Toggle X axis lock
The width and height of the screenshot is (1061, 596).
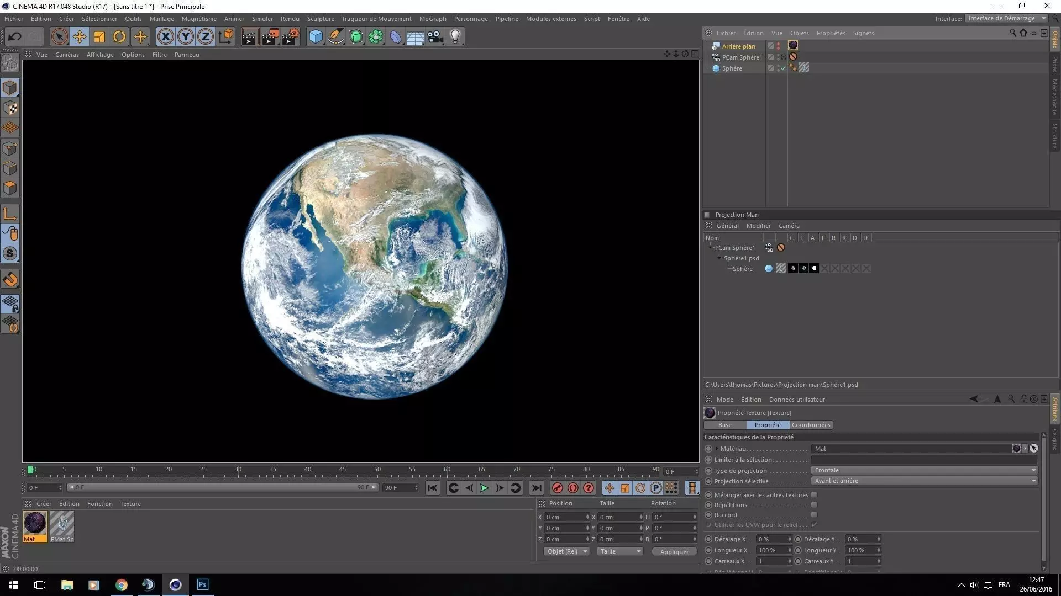[x=165, y=37]
